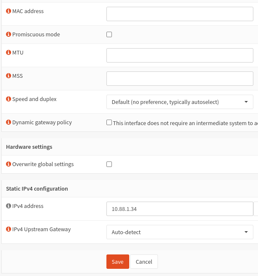Check Overwrite global settings
The width and height of the screenshot is (258, 276).
[x=109, y=164]
